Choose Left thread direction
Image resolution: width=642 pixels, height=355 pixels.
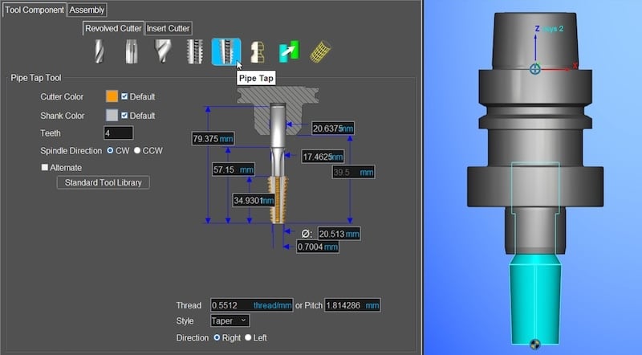pyautogui.click(x=248, y=337)
